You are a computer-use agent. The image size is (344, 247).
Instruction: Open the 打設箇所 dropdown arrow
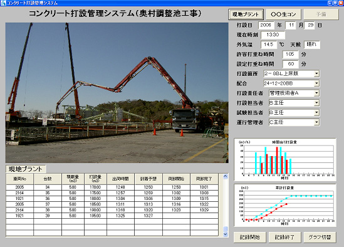coord(316,73)
